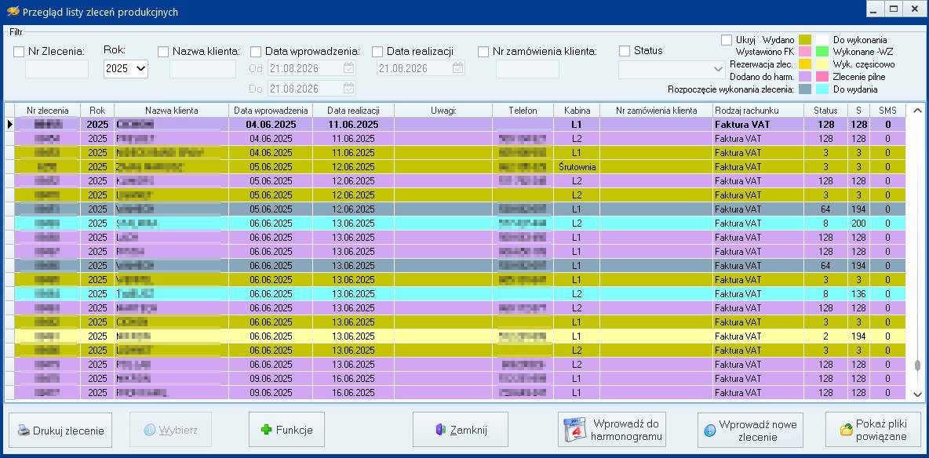Click the Kabina column header
Image resolution: width=929 pixels, height=458 pixels.
(x=577, y=111)
